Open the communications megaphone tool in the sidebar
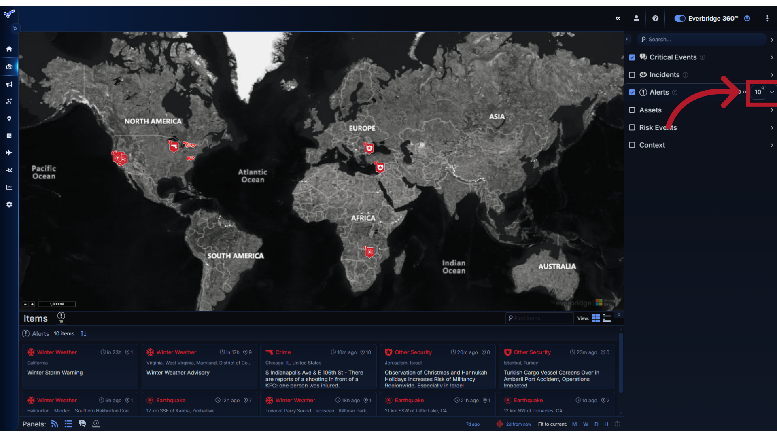Viewport: 777px width, 437px height. (x=9, y=84)
